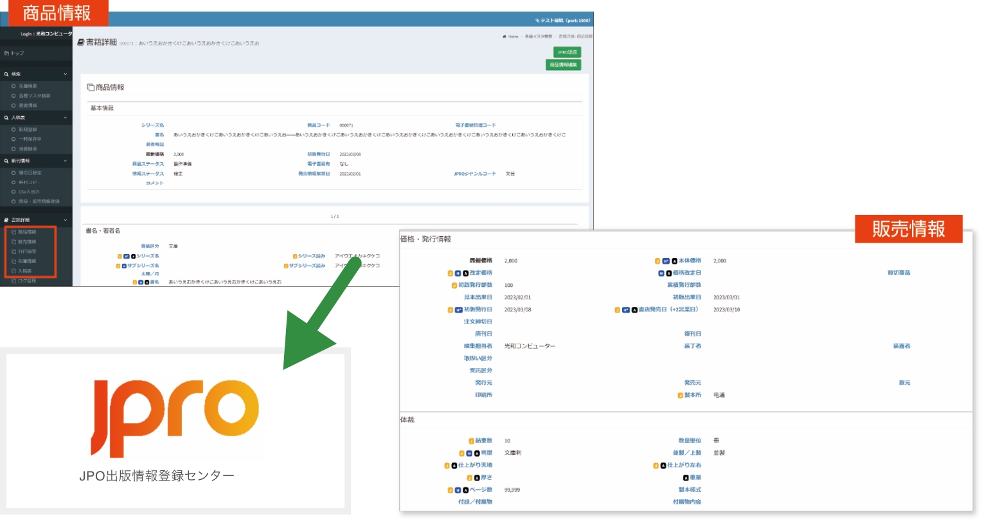The image size is (982, 521).
Task: Open the Home breadcrumb link
Action: click(x=513, y=37)
